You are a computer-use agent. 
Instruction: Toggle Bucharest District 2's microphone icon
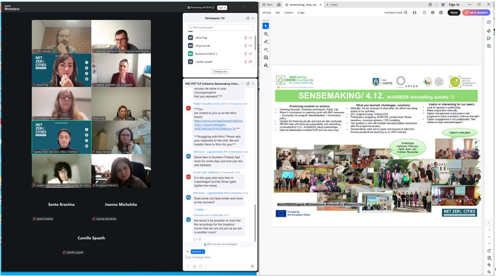click(245, 54)
